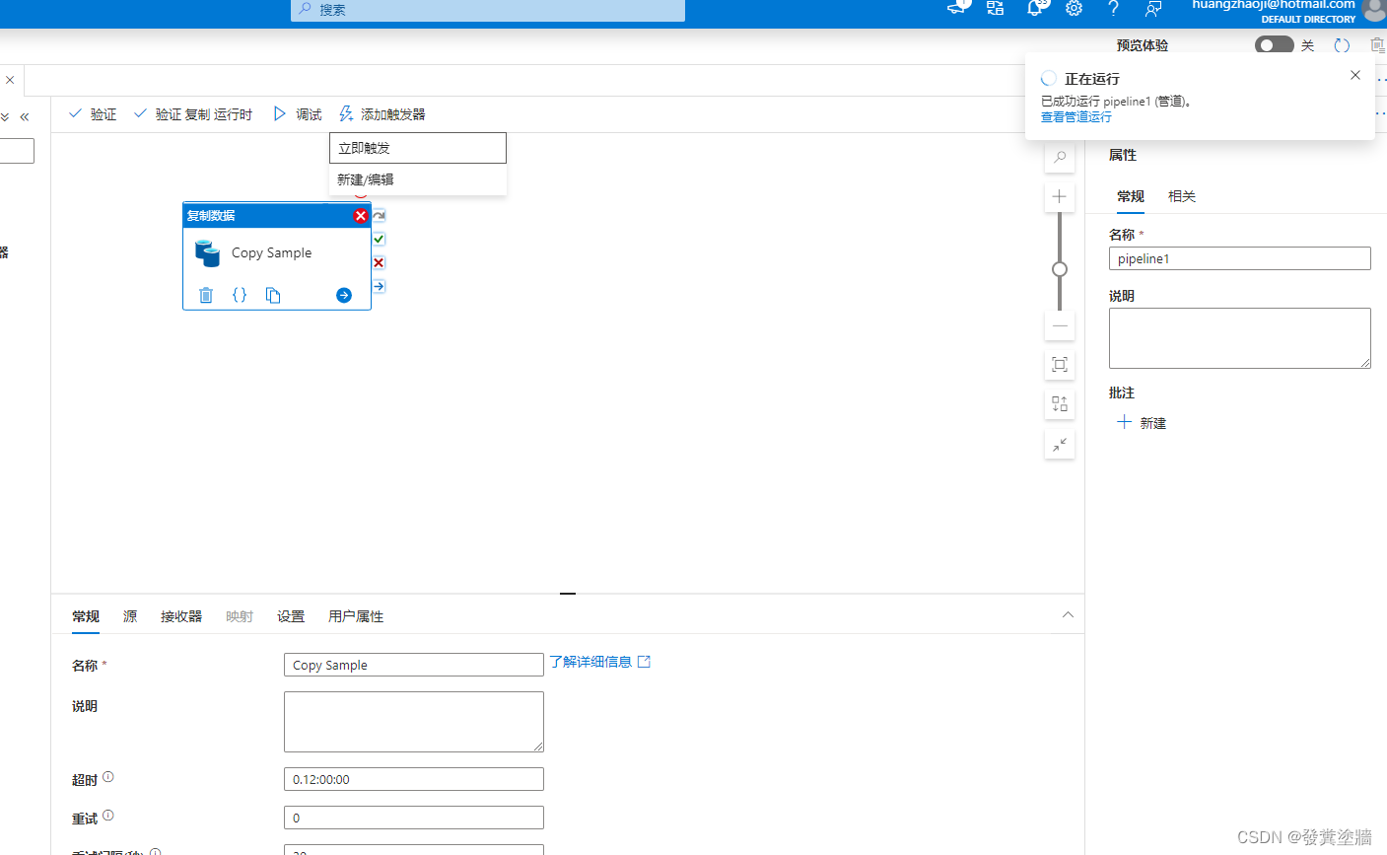1387x855 pixels.
Task: Close the 正在运行 notification
Action: coord(1355,75)
